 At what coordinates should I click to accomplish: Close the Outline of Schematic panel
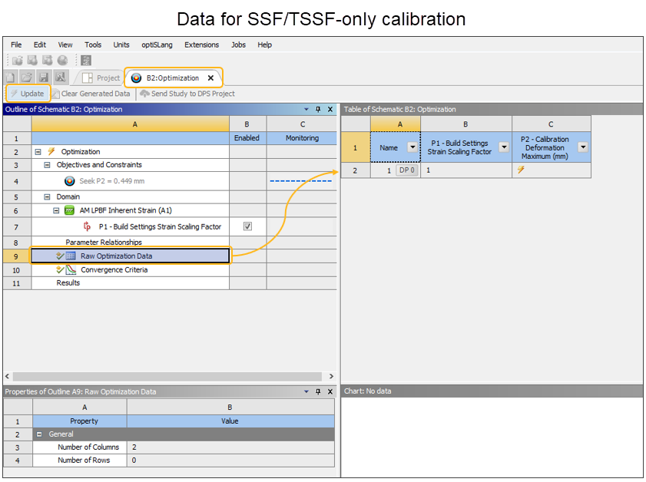pyautogui.click(x=330, y=109)
